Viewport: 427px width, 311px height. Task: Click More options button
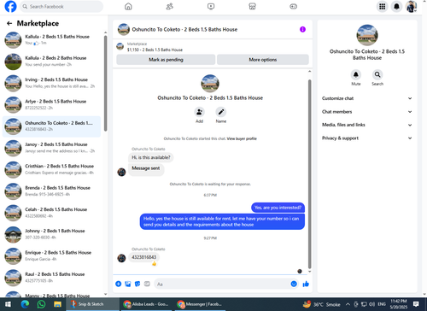pyautogui.click(x=263, y=60)
